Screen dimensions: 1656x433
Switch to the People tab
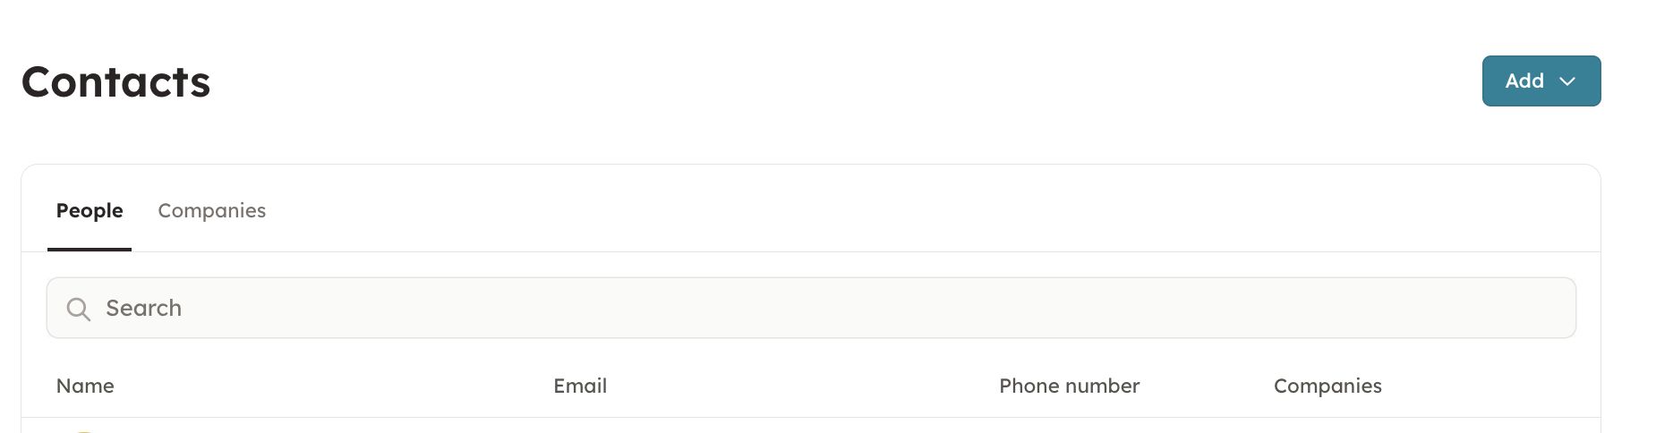pyautogui.click(x=90, y=211)
